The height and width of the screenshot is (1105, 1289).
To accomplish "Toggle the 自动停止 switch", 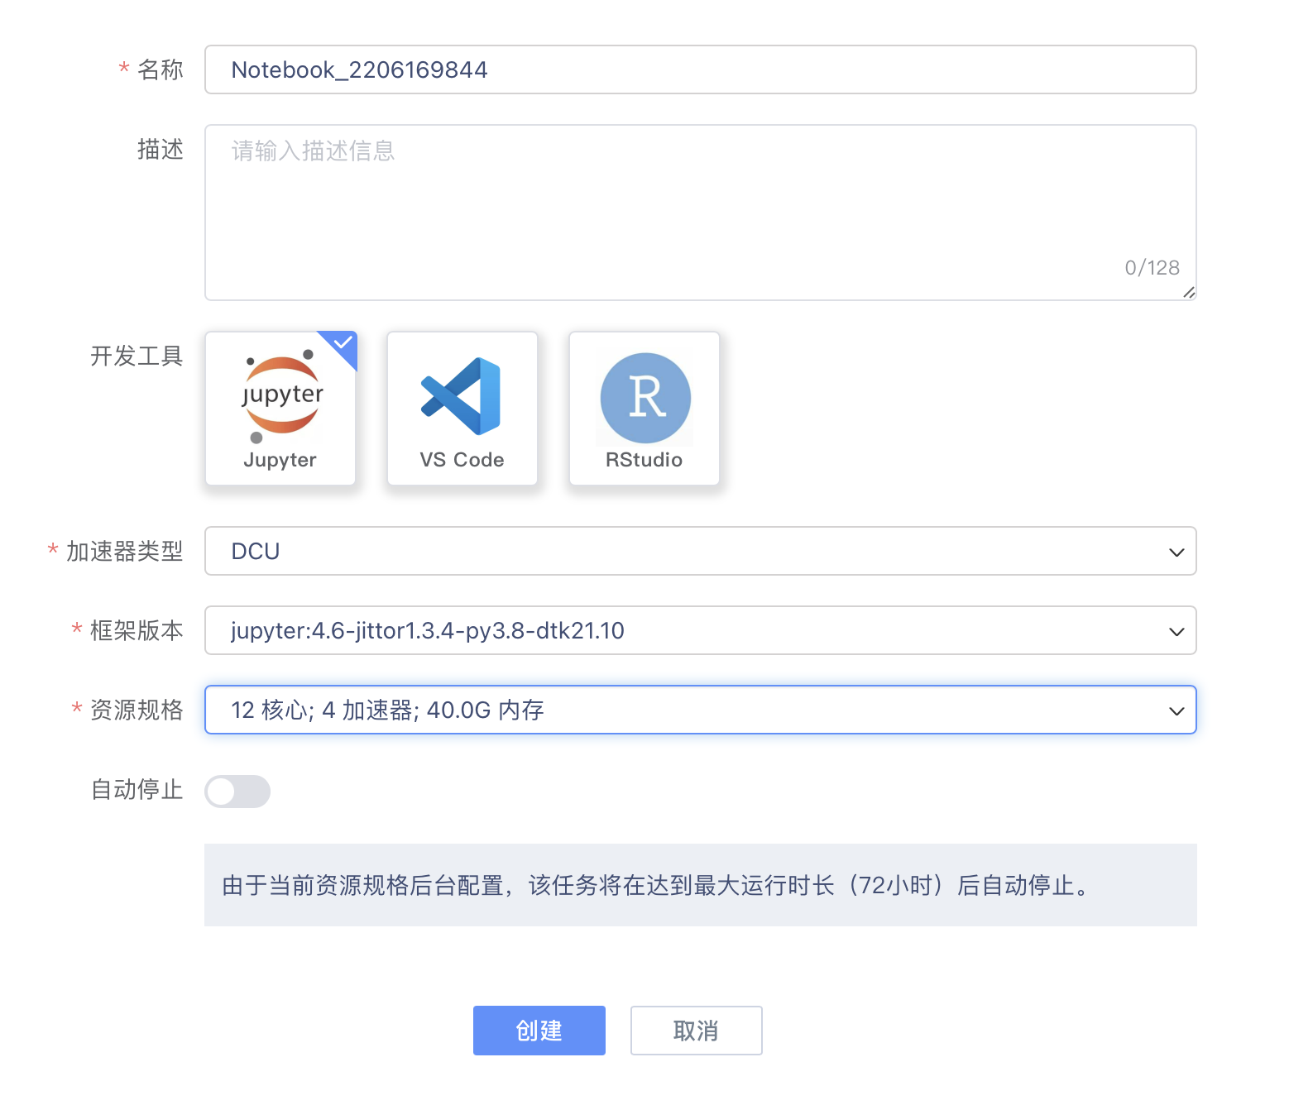I will 237,792.
